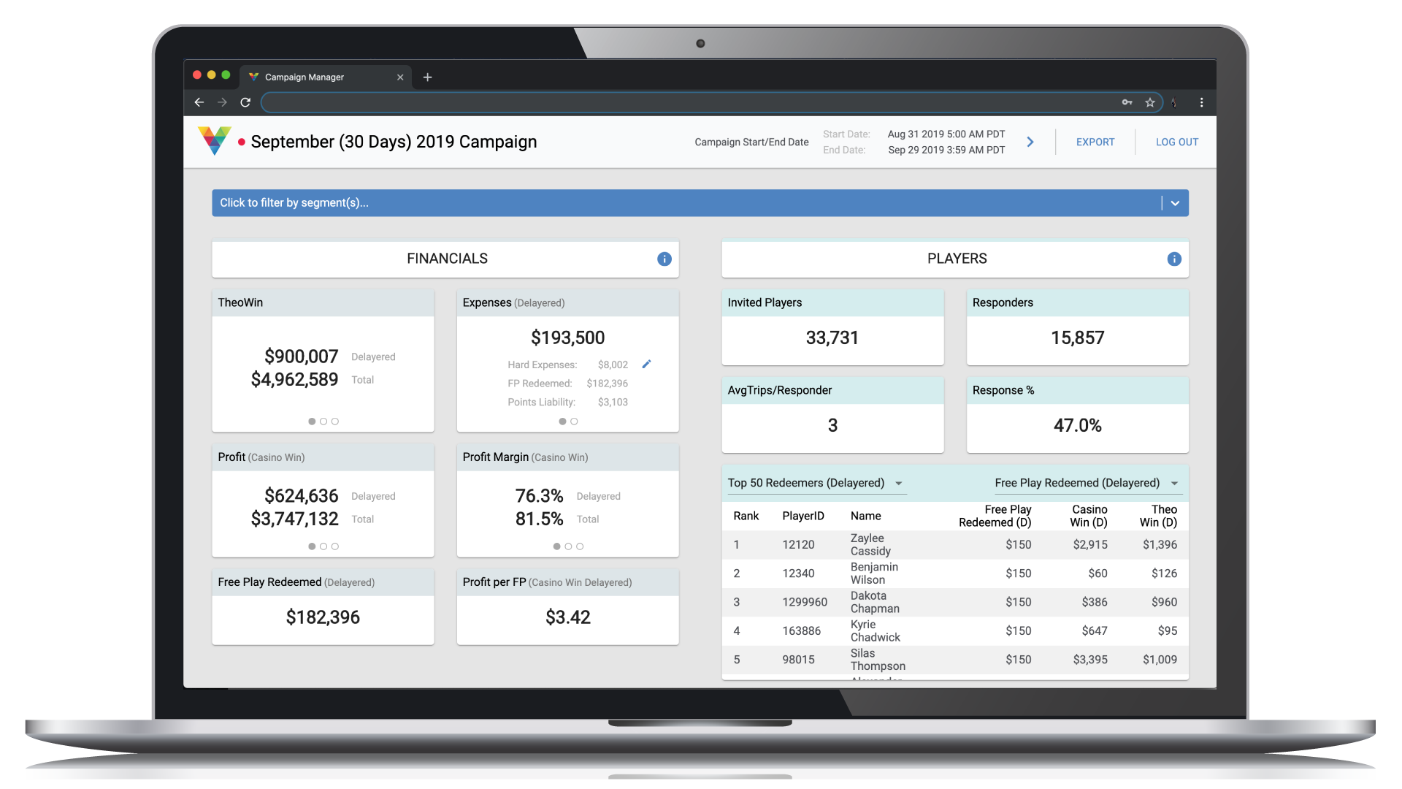The height and width of the screenshot is (789, 1402).
Task: Select third pagination dot in Profit card
Action: click(335, 546)
